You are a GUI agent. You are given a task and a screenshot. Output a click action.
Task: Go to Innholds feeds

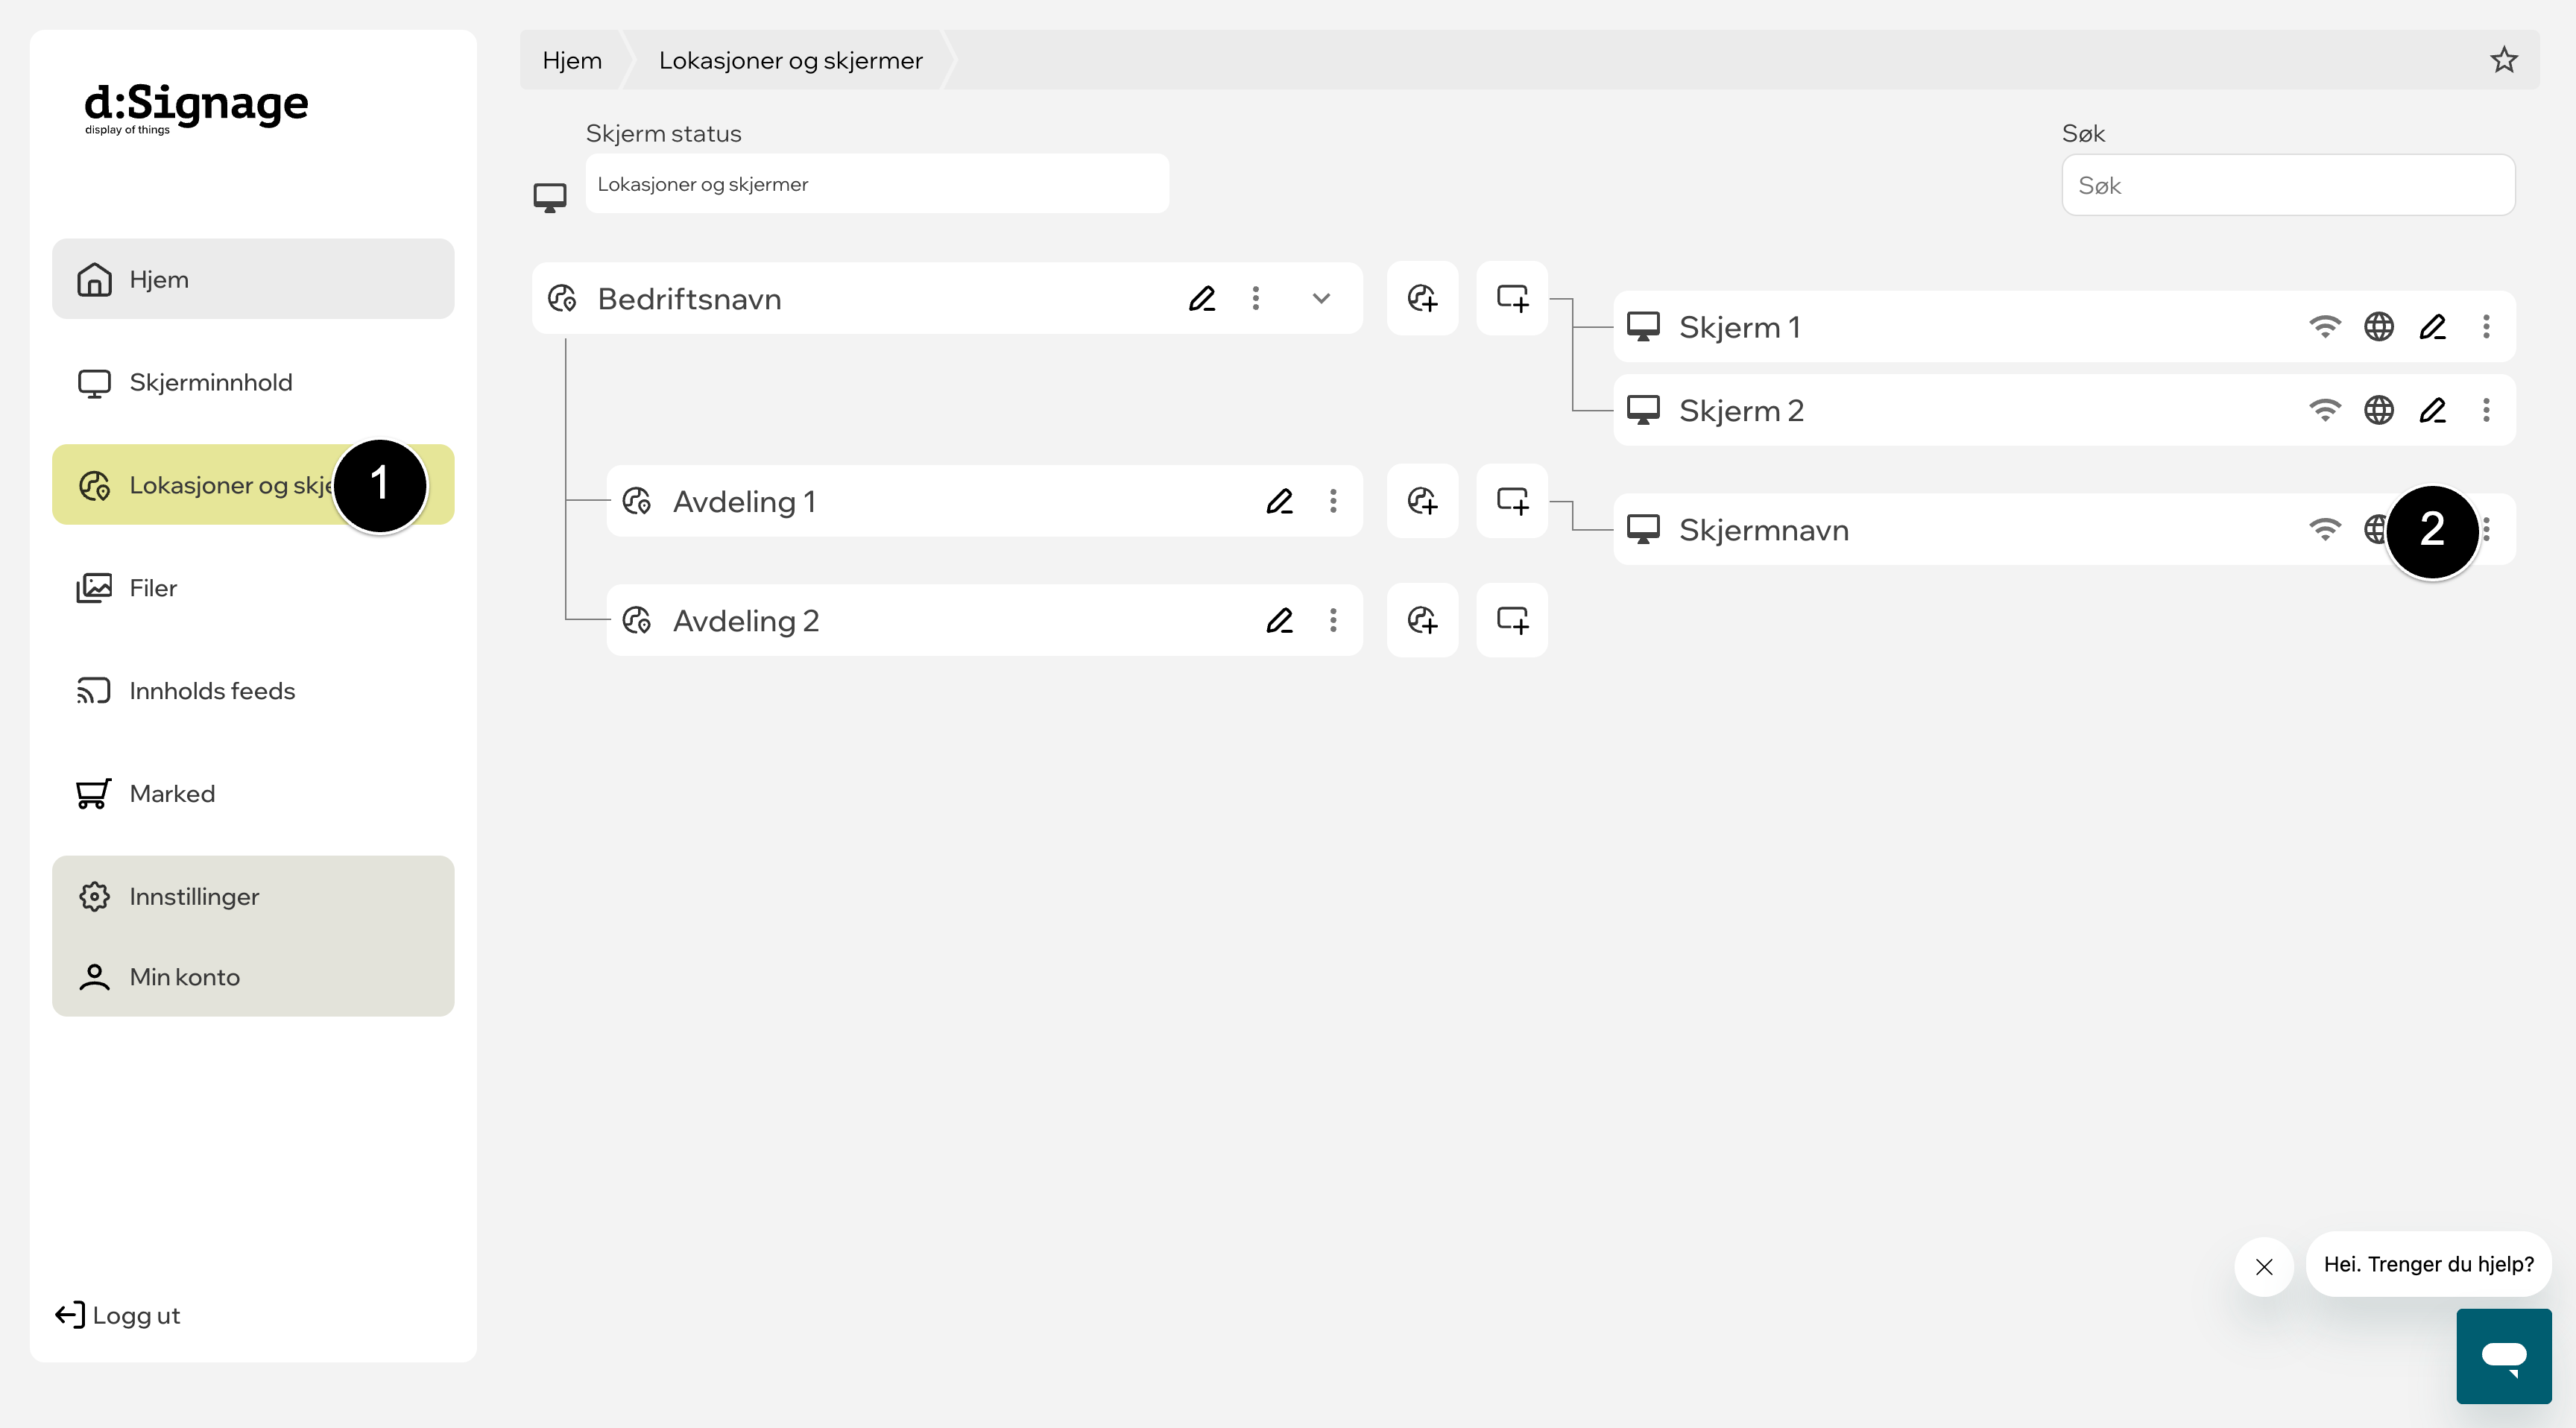point(253,691)
